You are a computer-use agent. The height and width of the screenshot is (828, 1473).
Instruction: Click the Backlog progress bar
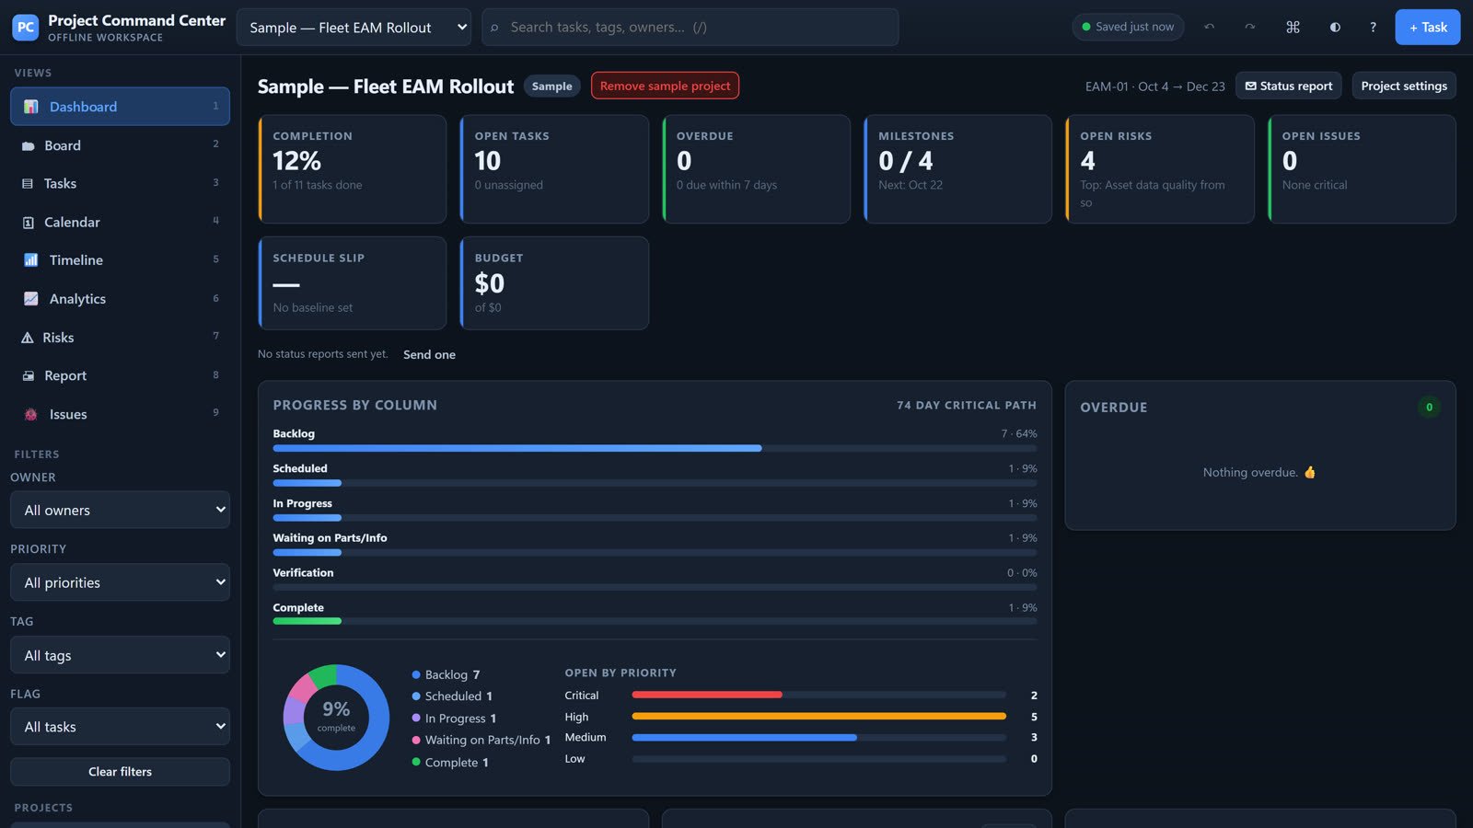tap(655, 448)
